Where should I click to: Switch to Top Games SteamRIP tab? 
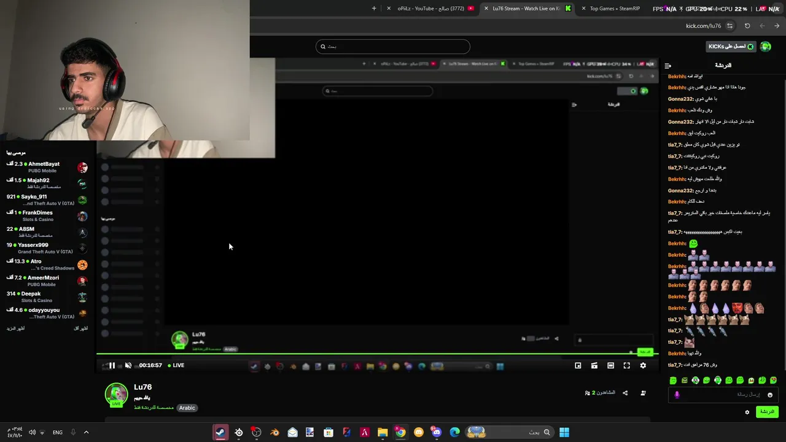point(615,9)
